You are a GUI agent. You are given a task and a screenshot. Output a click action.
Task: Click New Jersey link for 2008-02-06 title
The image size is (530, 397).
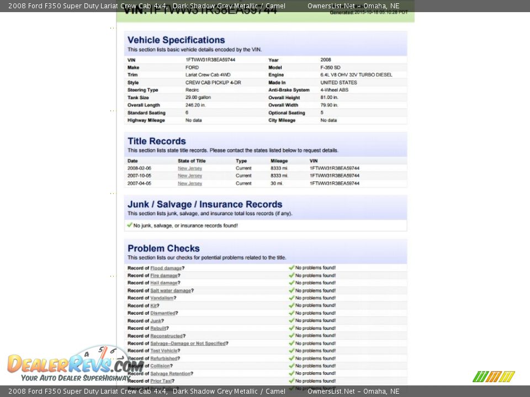click(190, 168)
